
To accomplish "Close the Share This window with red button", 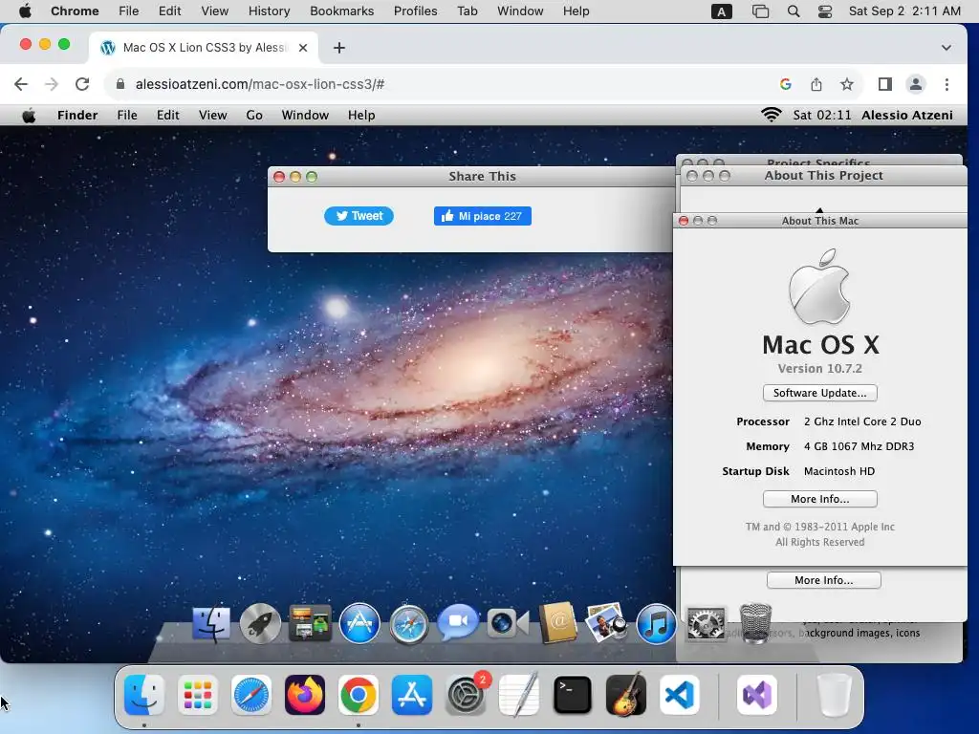I will pyautogui.click(x=279, y=177).
